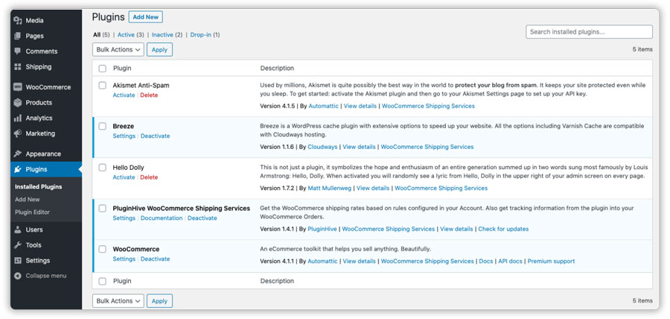Click the Matt Mullenweg author link

tap(330, 188)
